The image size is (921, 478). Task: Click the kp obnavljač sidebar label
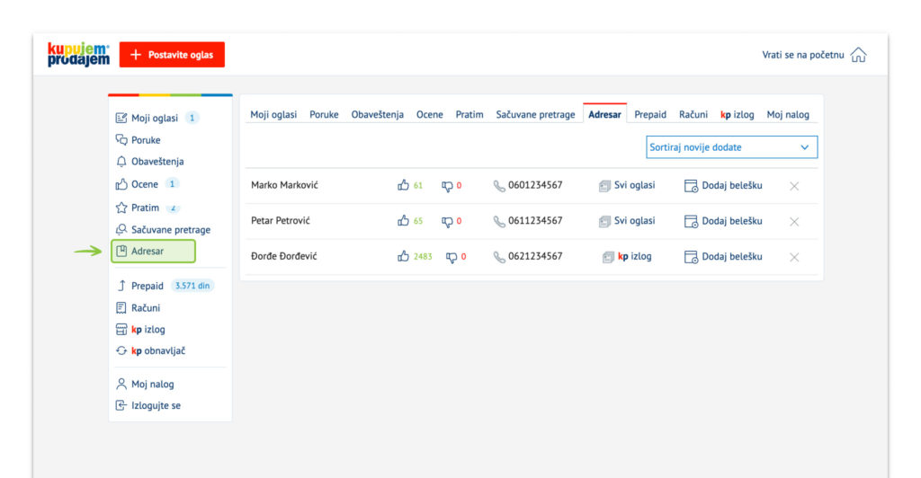click(x=158, y=350)
